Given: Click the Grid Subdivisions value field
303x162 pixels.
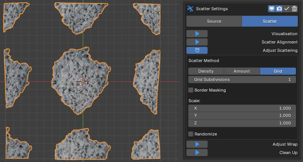Looking at the screenshot, I should point(242,79).
